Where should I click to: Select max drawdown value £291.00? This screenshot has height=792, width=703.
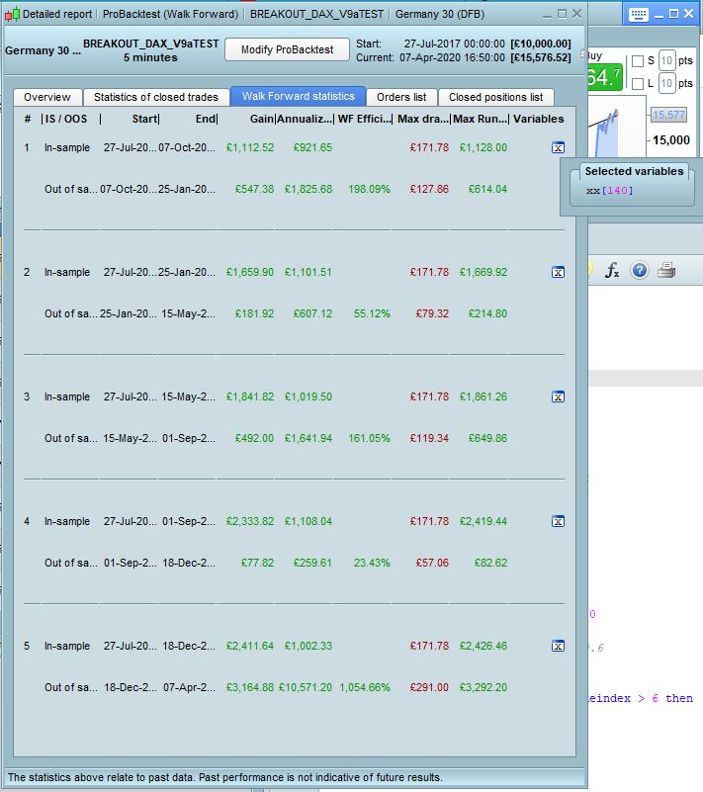[x=429, y=687]
